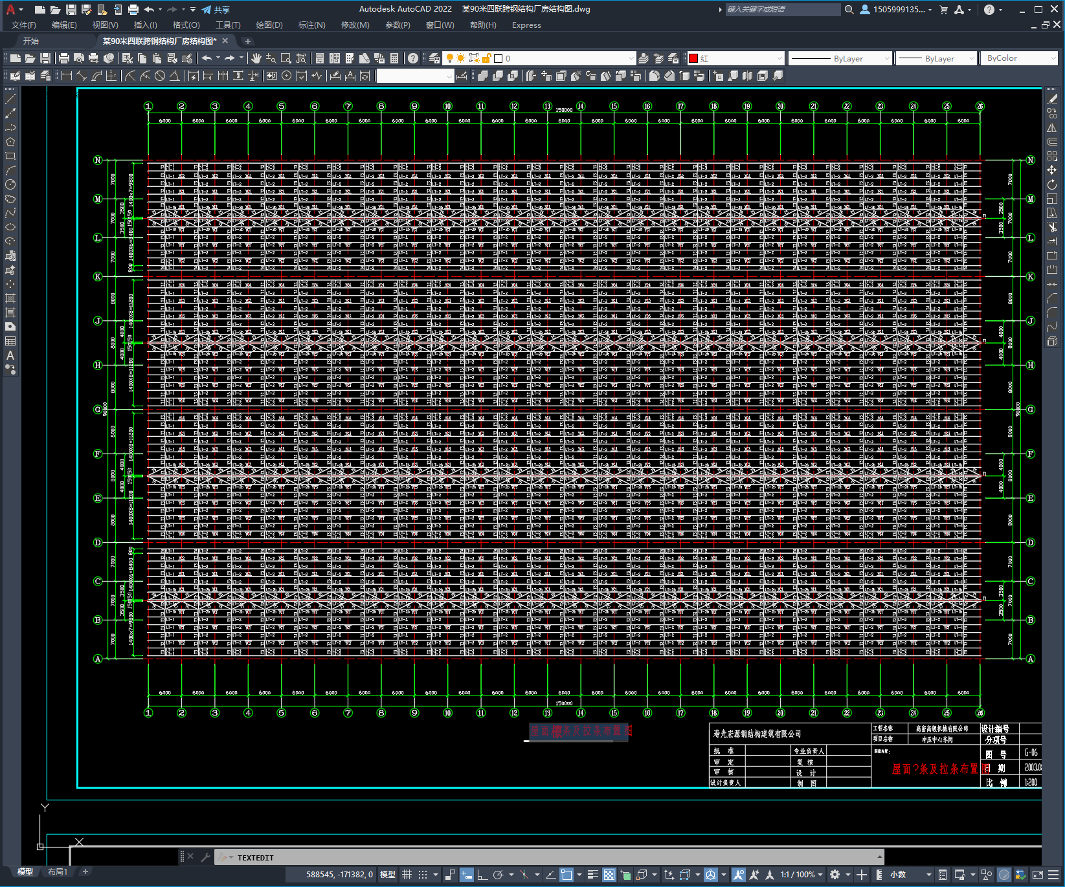
Task: Select the Pan hand tool
Action: click(x=256, y=58)
